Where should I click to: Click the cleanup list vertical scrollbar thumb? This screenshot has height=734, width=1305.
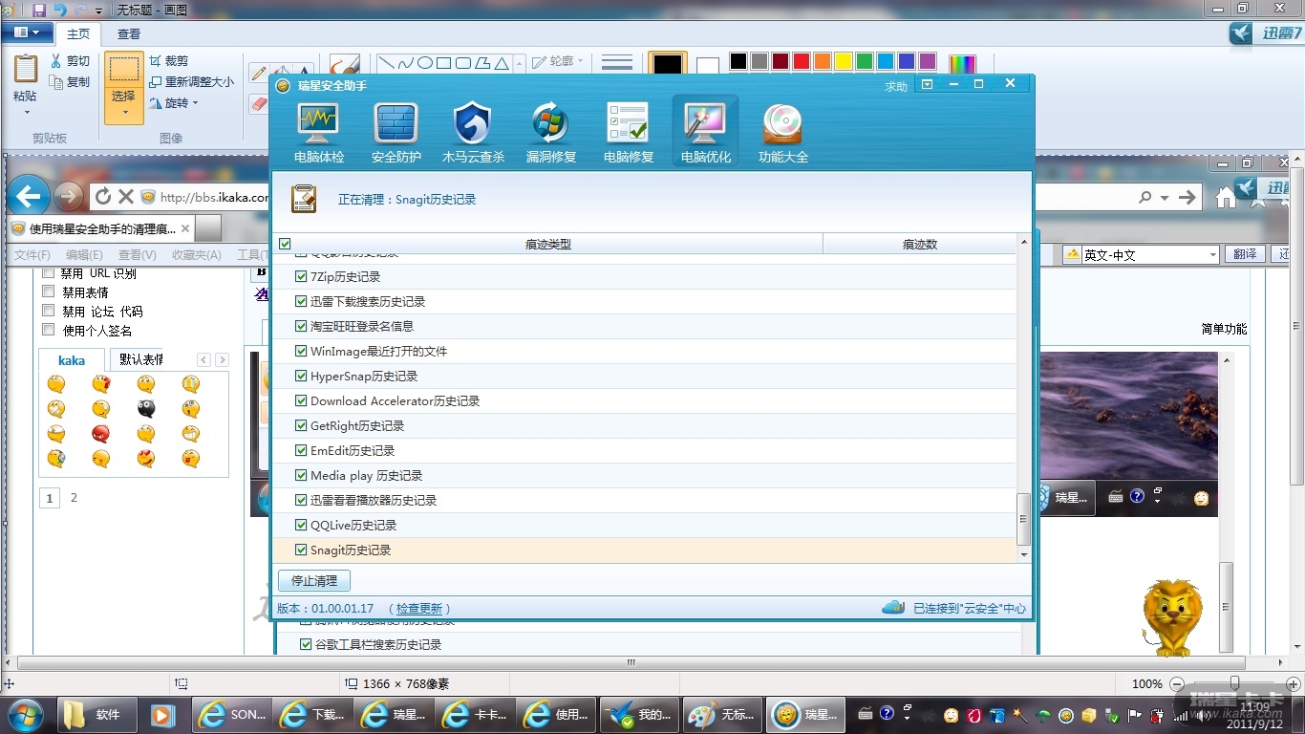pos(1024,520)
